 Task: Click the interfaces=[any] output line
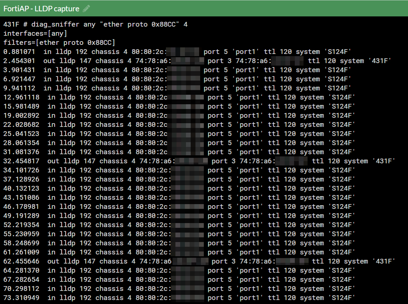click(x=35, y=34)
